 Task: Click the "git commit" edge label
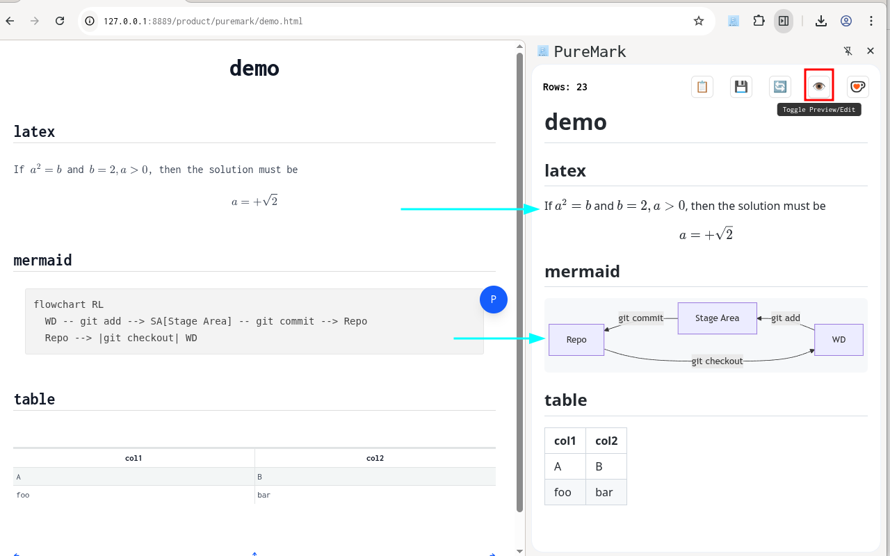coord(641,318)
